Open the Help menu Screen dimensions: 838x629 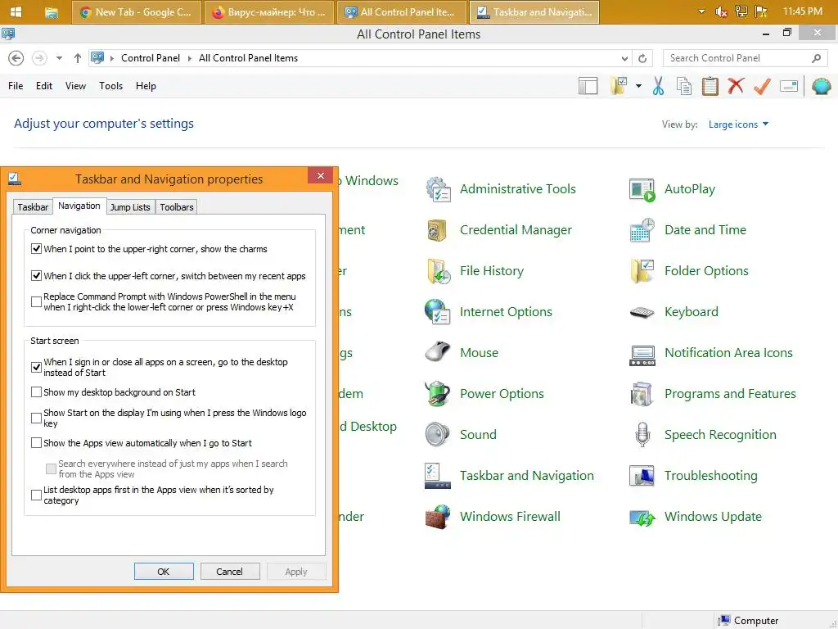(146, 85)
